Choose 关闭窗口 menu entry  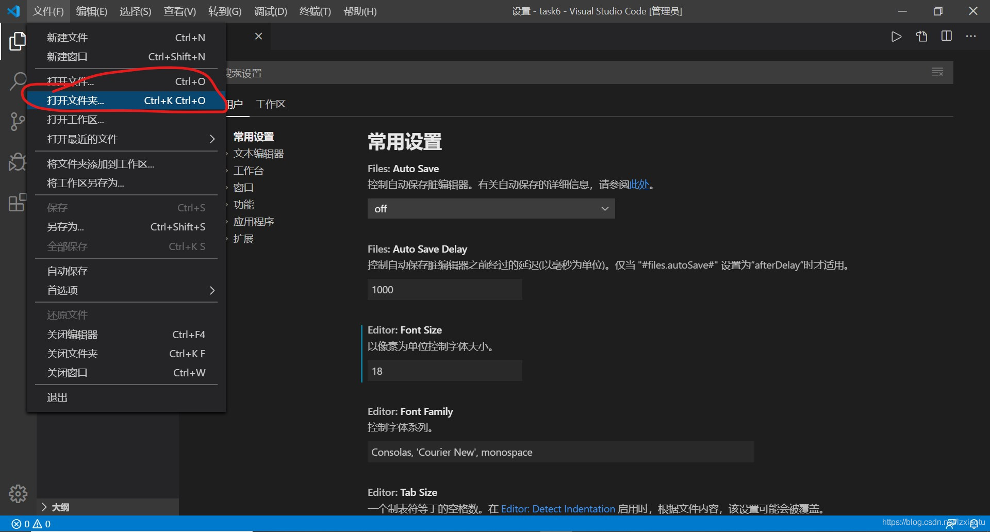126,373
